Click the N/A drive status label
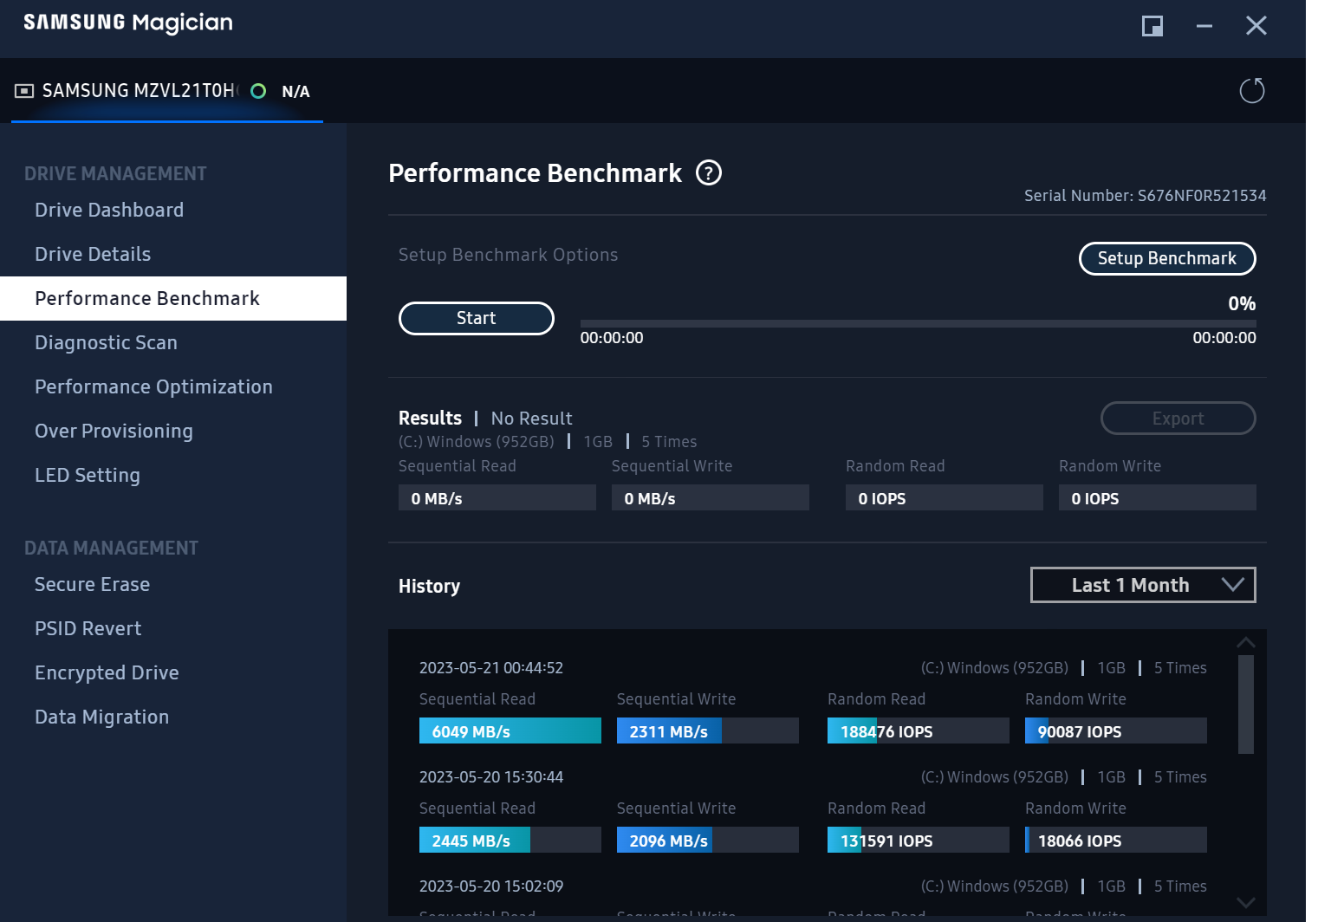 [x=295, y=91]
